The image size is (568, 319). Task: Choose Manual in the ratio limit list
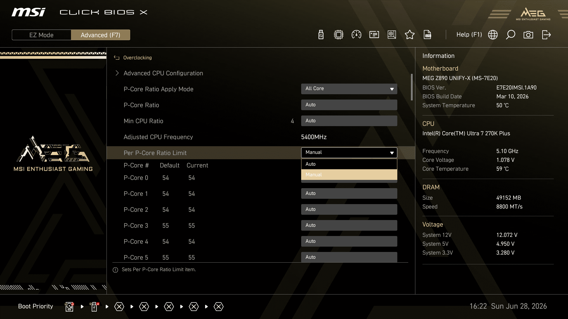pyautogui.click(x=349, y=175)
